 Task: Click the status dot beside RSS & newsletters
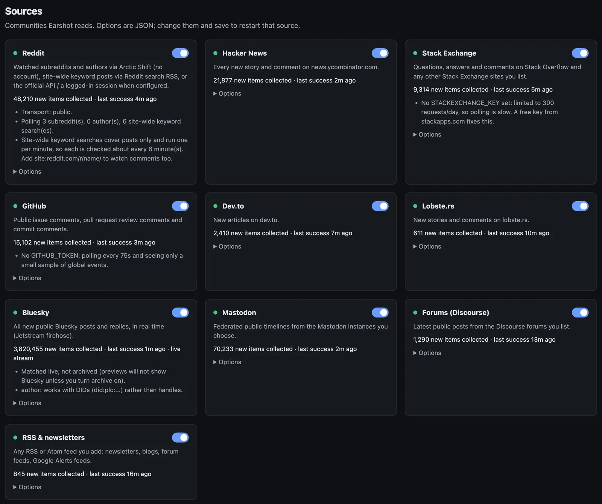pyautogui.click(x=15, y=438)
